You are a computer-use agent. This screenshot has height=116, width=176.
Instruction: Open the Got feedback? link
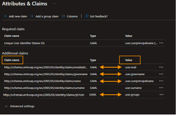click(99, 16)
